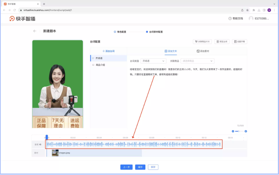Screen dimensions: 279x175
Task: Toggle the browser side panel icon
Action: click(264, 10)
